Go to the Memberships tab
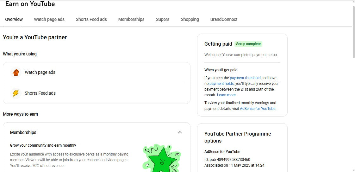 click(x=131, y=19)
